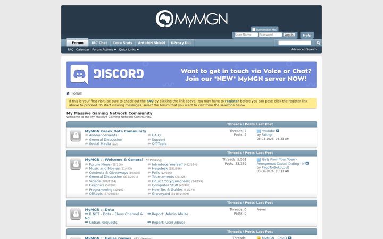Go to last post icon beside YouTube
383x239 pixels.
[278, 131]
